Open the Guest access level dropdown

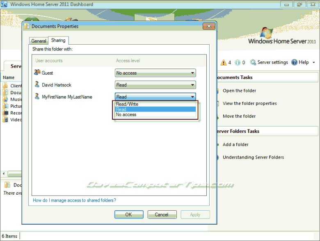(155, 73)
